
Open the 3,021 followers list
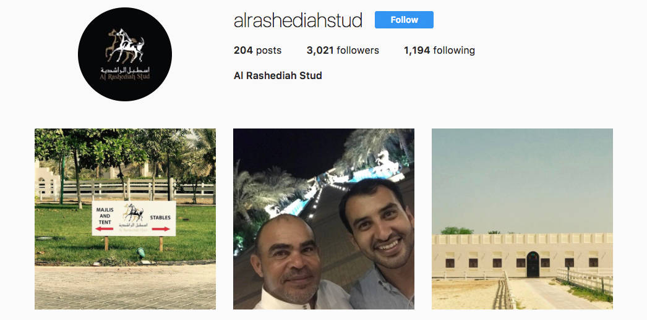(x=343, y=51)
